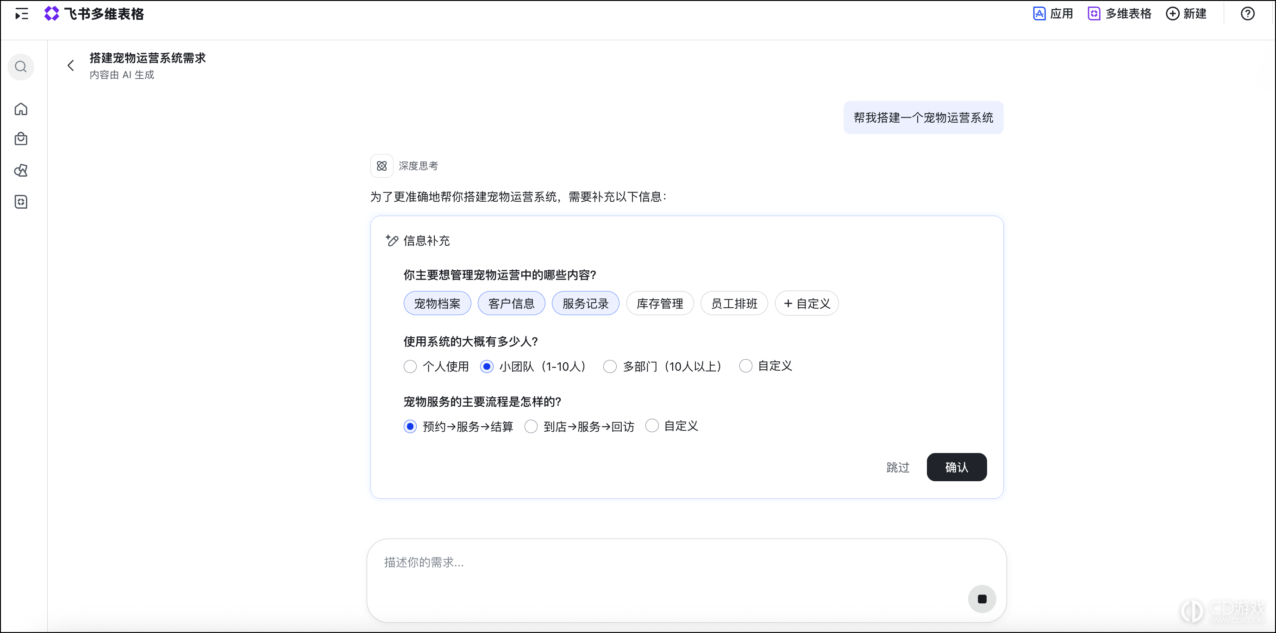Viewport: 1276px width, 633px height.
Task: Click the question 你主要想管理宠物运营中的哪些内容?
Action: (500, 275)
